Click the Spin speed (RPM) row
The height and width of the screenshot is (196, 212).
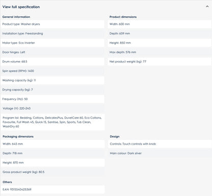coord(52,71)
